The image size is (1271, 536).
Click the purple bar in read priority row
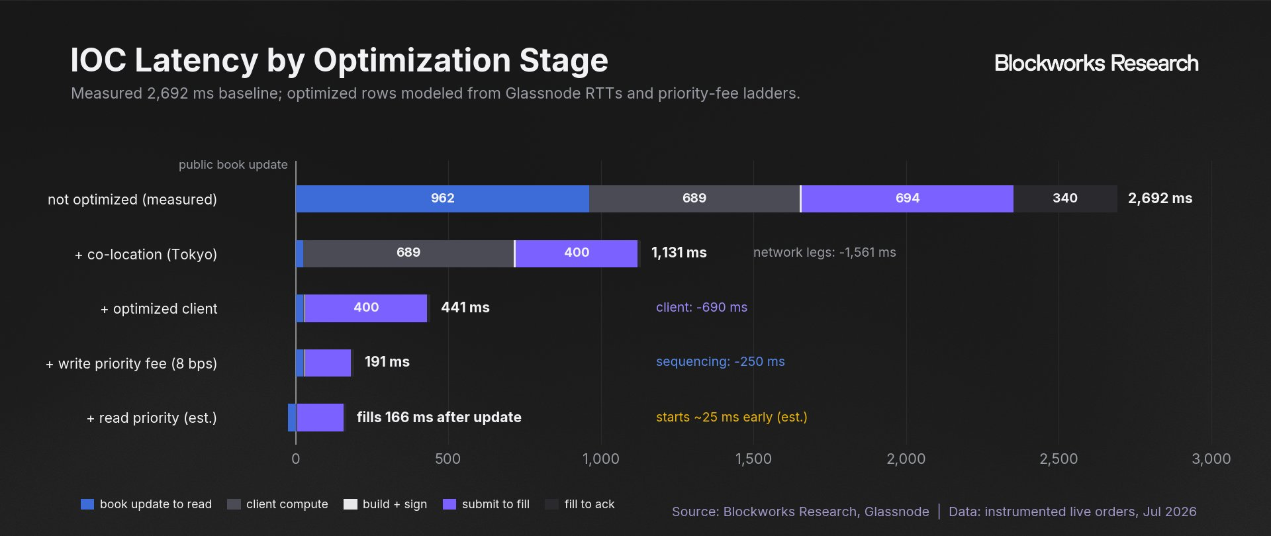320,418
